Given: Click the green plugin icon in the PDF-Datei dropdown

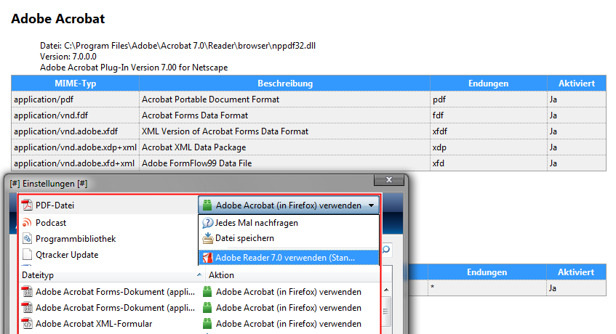Looking at the screenshot, I should click(x=207, y=205).
